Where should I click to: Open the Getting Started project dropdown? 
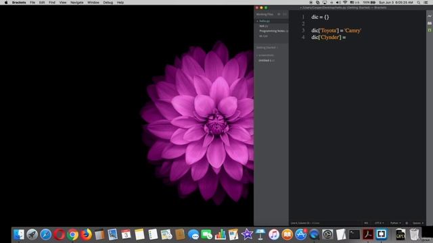[267, 48]
